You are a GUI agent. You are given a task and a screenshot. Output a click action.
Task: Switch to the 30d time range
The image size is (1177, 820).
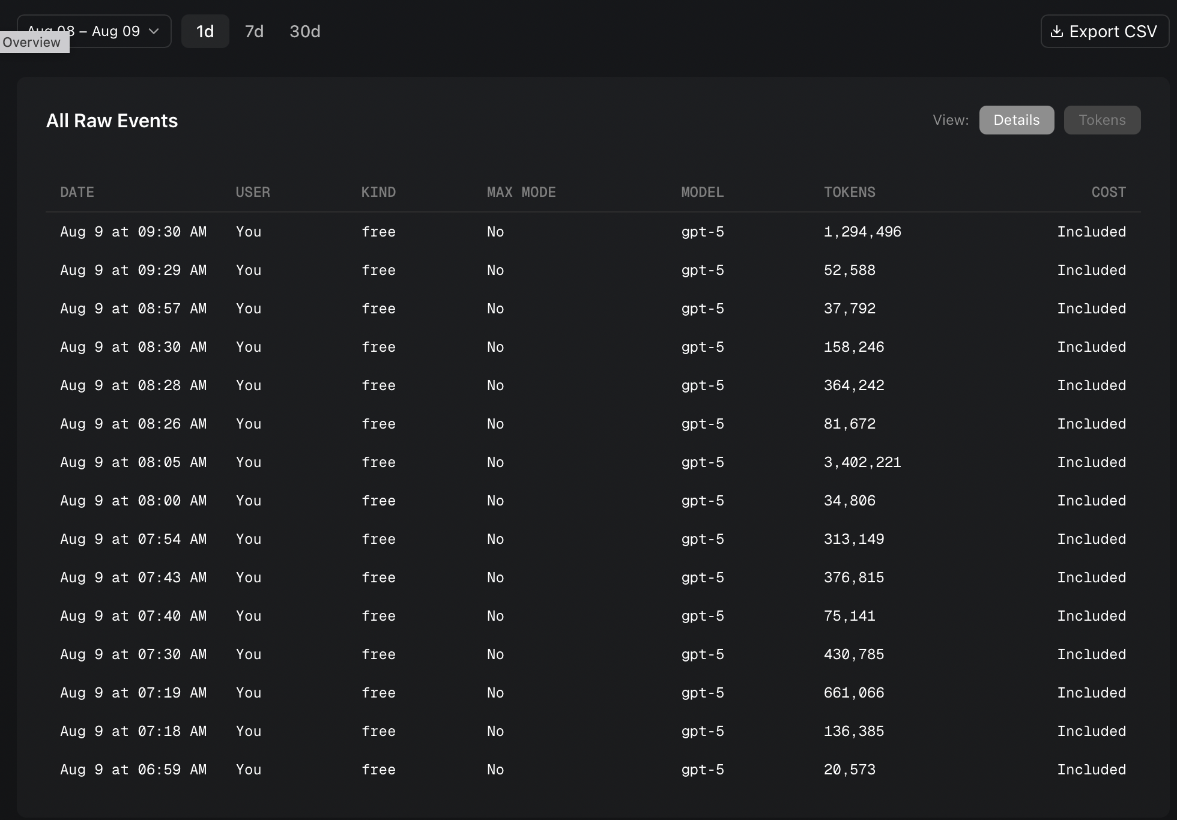click(x=304, y=31)
